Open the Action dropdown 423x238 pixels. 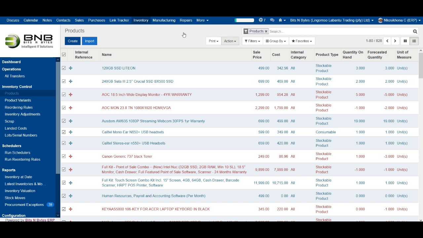click(x=230, y=41)
